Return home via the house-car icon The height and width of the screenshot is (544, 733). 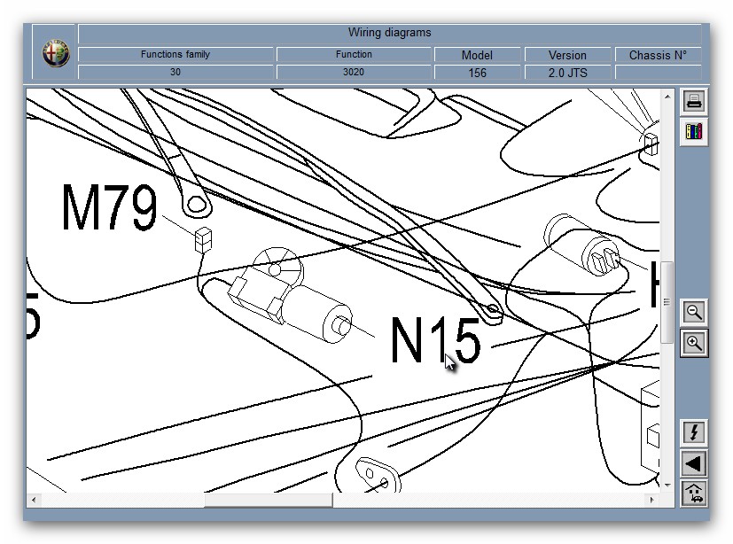coord(694,493)
